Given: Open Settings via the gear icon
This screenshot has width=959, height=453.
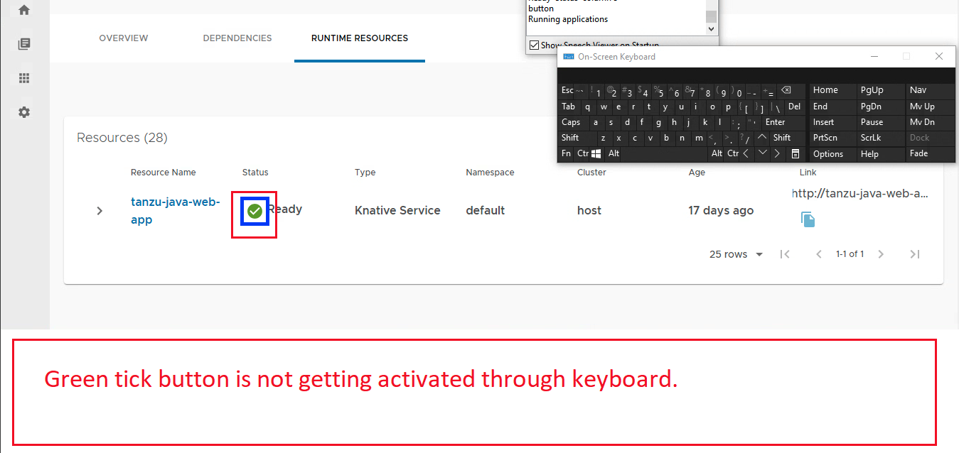Looking at the screenshot, I should point(23,111).
